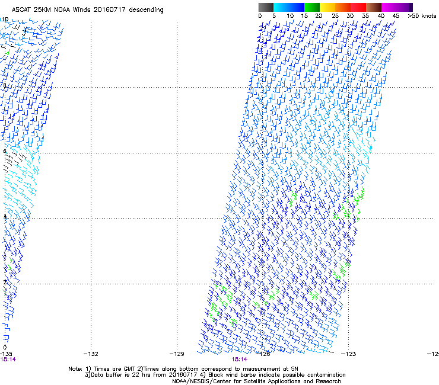This screenshot has height=385, width=439.
Task: Select the green 15-20 knots legend swatch
Action: [312, 7]
